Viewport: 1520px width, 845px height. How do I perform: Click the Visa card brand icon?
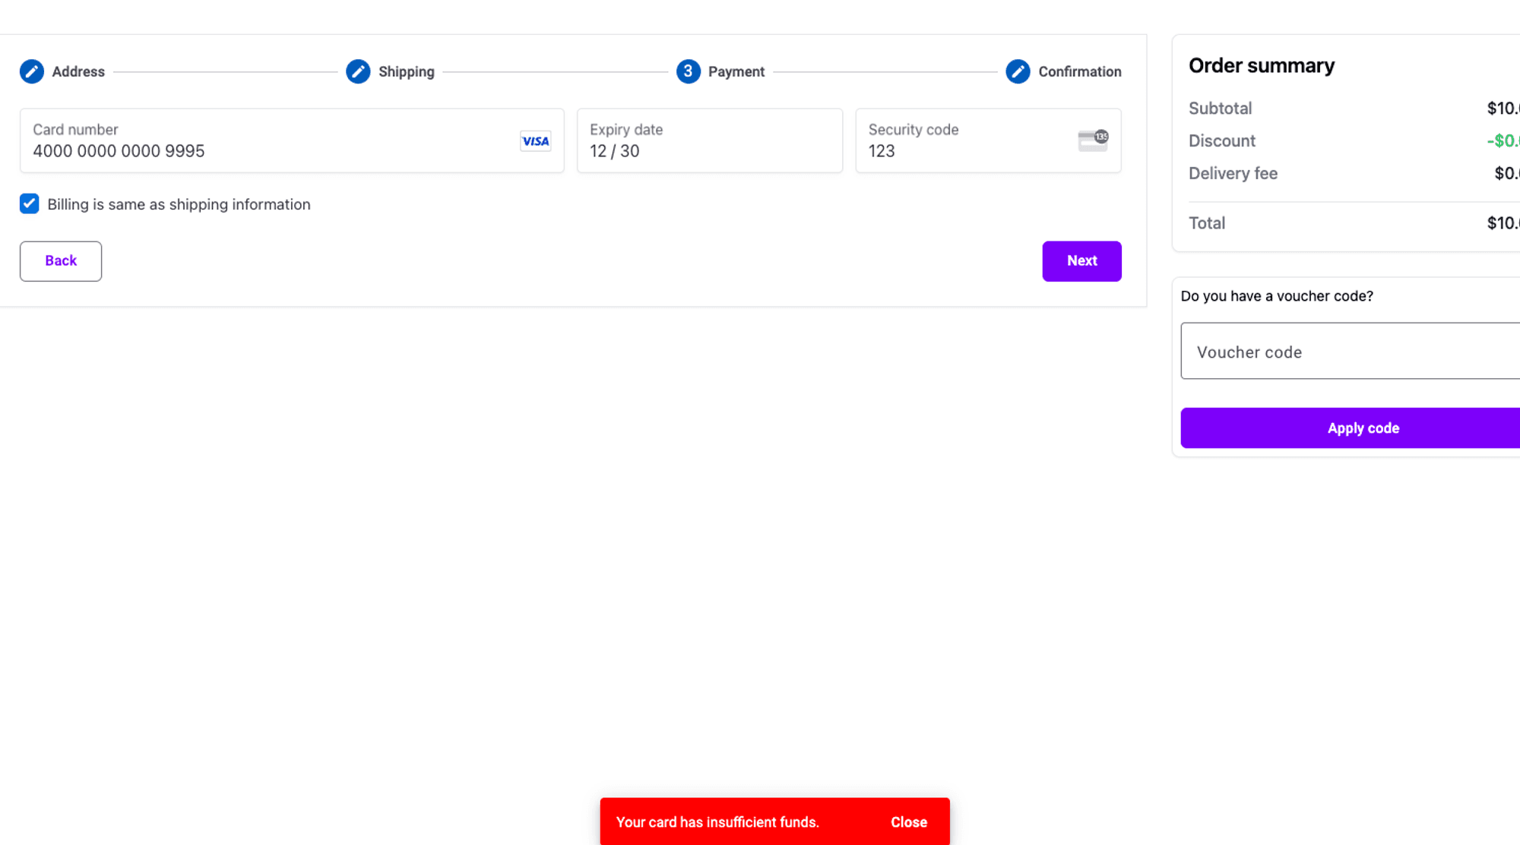535,141
